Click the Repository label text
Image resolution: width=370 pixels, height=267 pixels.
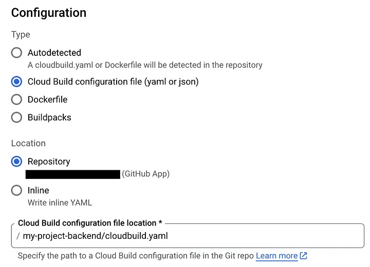[49, 161]
